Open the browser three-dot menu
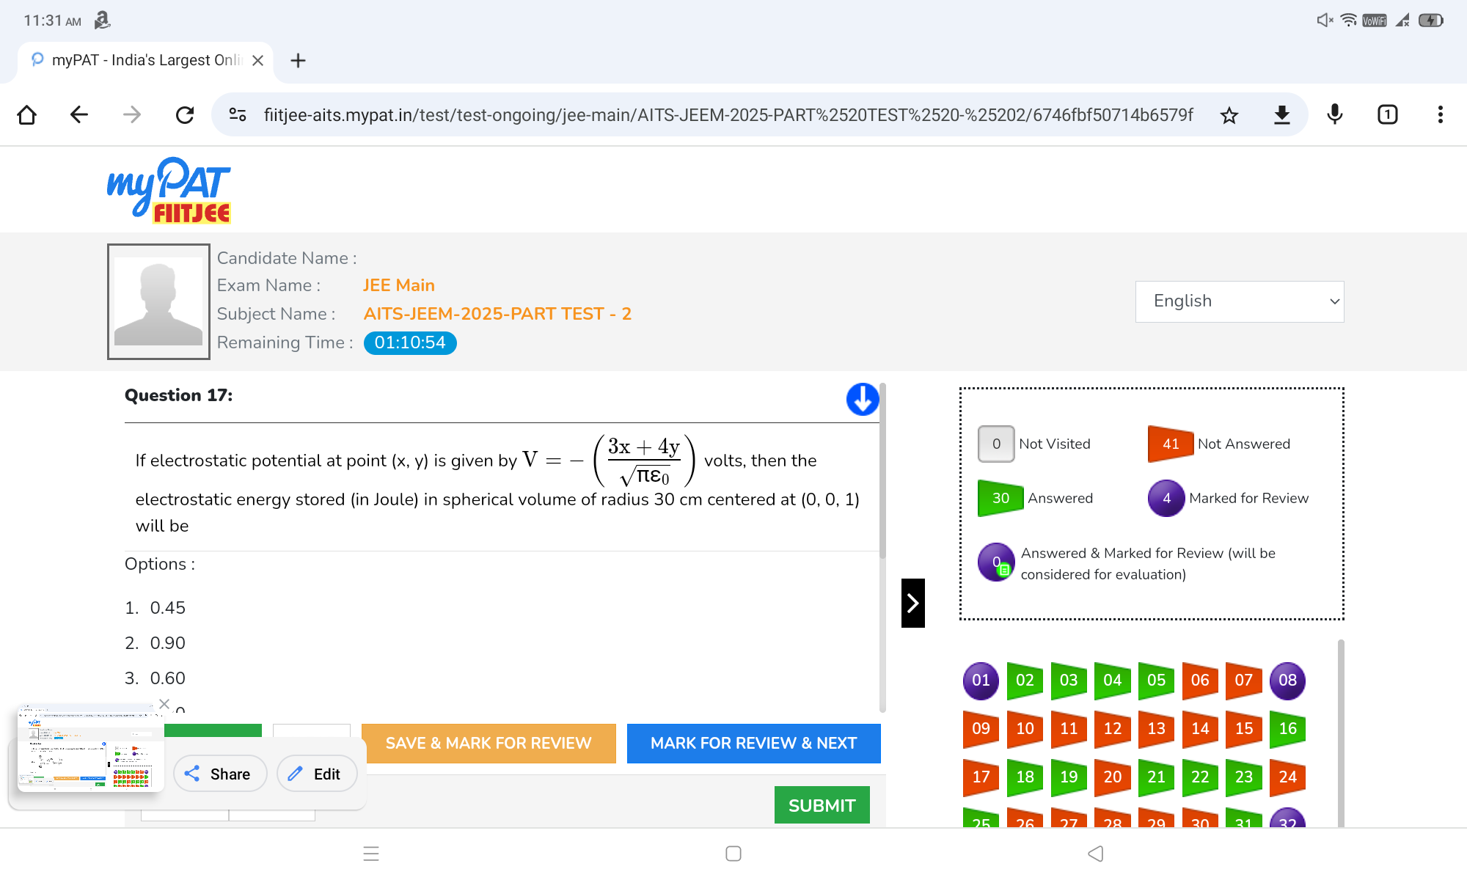Viewport: 1467px width, 880px height. pos(1441,114)
